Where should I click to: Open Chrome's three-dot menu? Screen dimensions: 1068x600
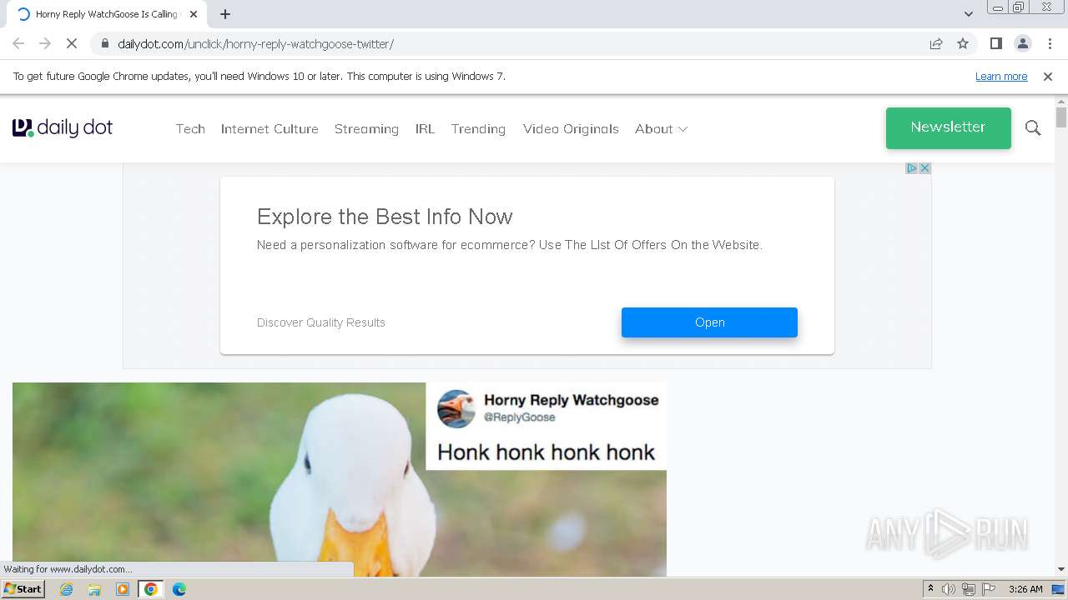(x=1050, y=43)
